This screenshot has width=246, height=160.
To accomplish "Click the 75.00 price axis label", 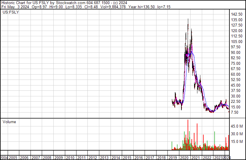I will click(x=236, y=63).
